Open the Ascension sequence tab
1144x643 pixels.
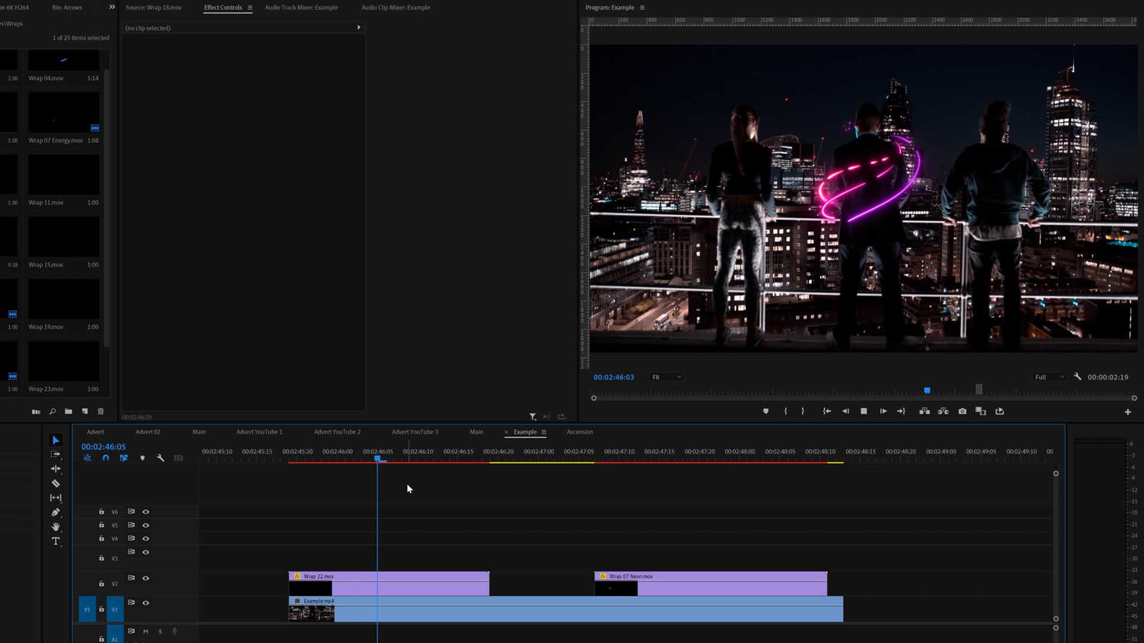(x=580, y=432)
